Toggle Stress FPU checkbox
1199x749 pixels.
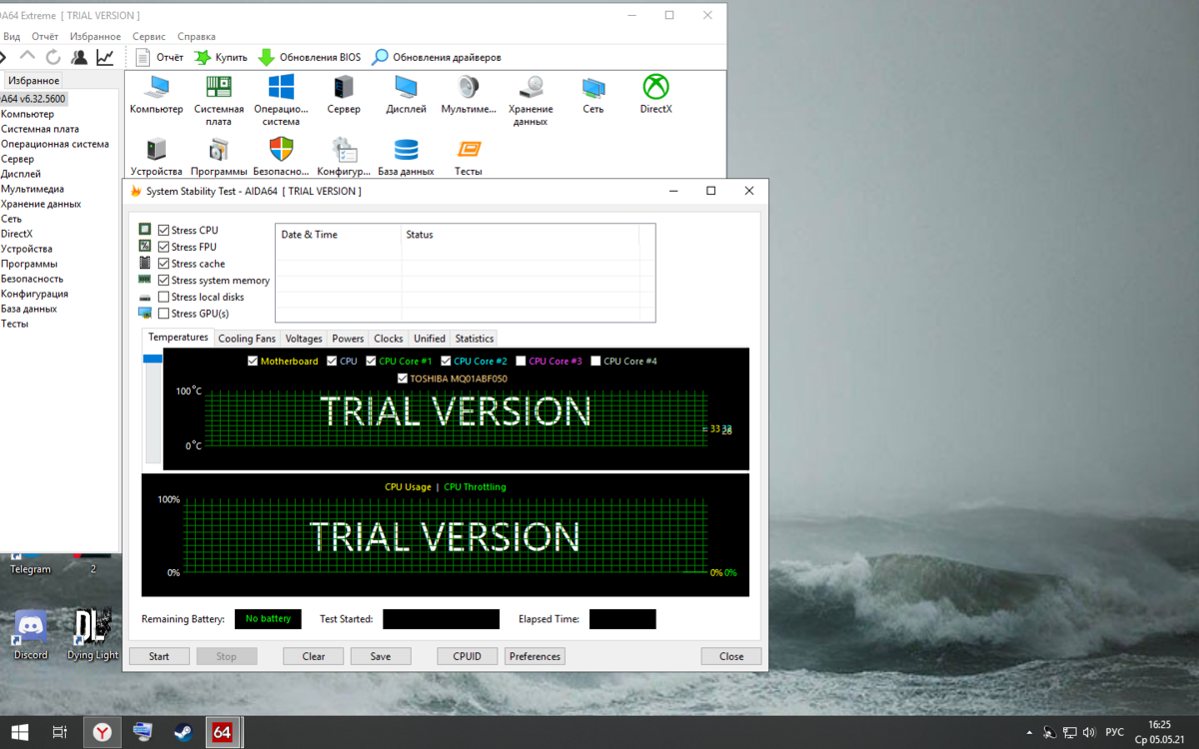164,247
